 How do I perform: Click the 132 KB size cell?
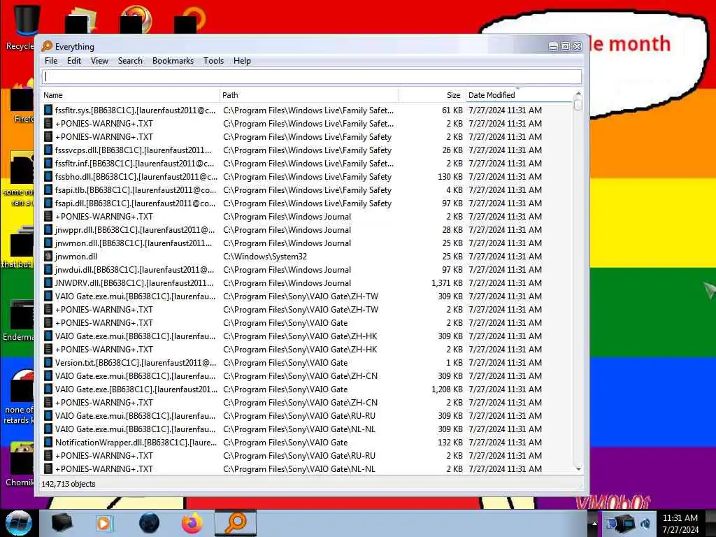(450, 442)
